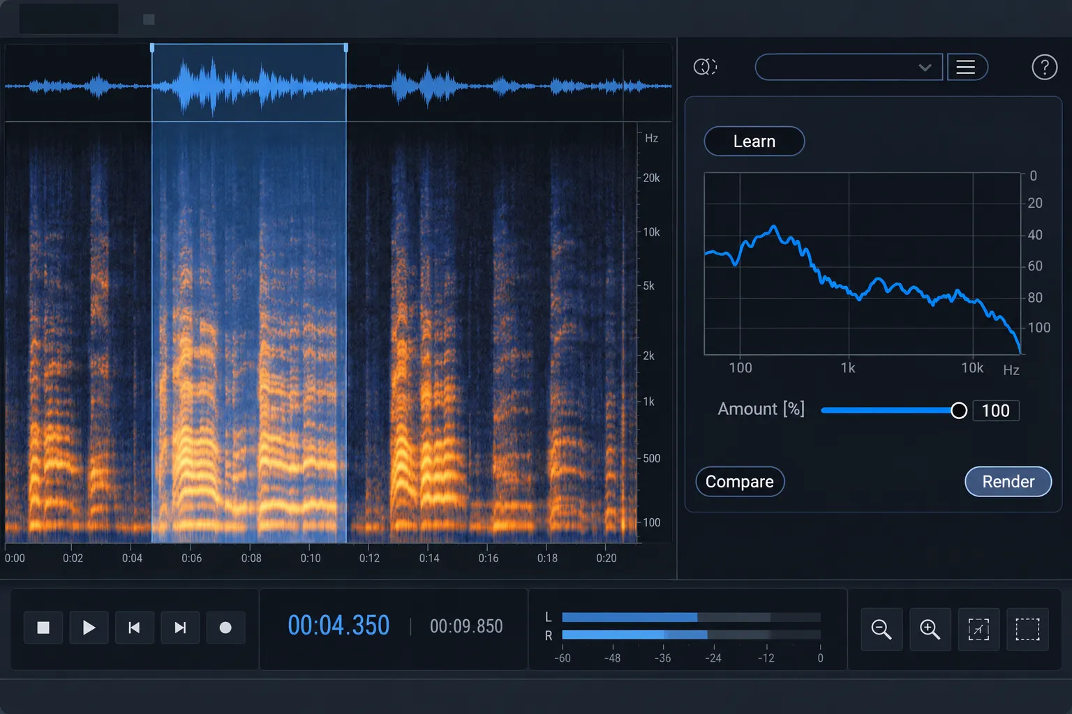Click the 500 label on spectrogram frequency scale
The image size is (1072, 714).
click(651, 458)
